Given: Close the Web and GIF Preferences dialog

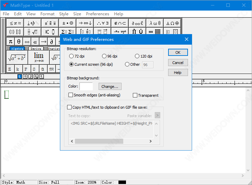Looking at the screenshot, I should tap(186, 39).
